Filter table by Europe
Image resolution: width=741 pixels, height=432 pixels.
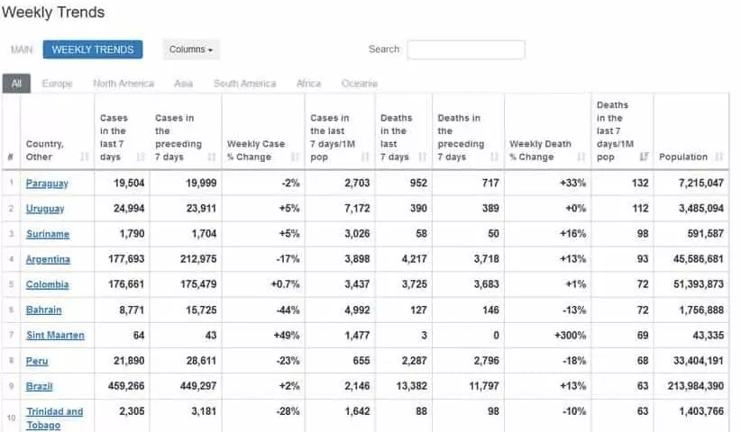click(x=57, y=84)
